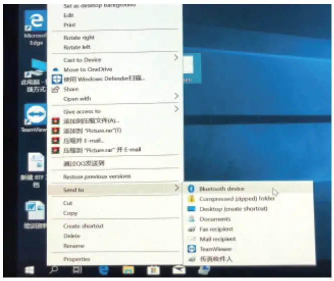This screenshot has height=281, width=334.
Task: Open Properties from the context menu
Action: click(x=76, y=259)
